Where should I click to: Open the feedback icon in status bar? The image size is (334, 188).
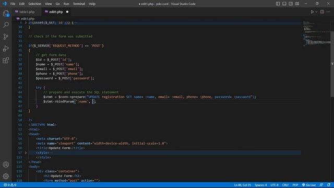point(321,185)
